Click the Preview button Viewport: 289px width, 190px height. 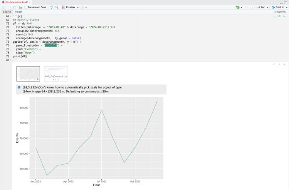[x=69, y=7]
